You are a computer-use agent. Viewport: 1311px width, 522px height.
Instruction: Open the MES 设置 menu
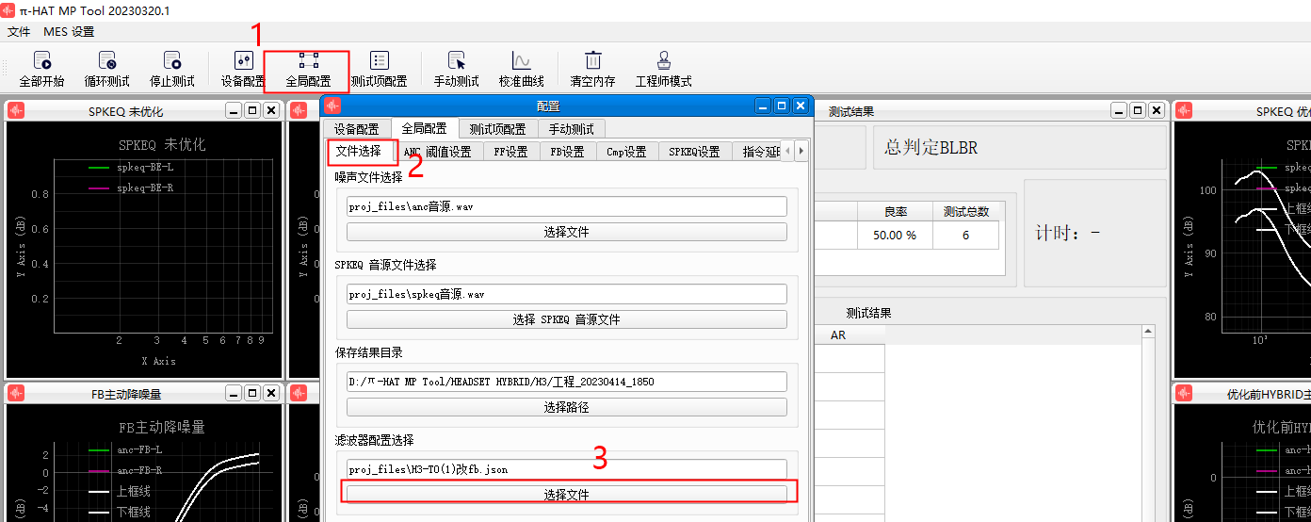point(69,31)
